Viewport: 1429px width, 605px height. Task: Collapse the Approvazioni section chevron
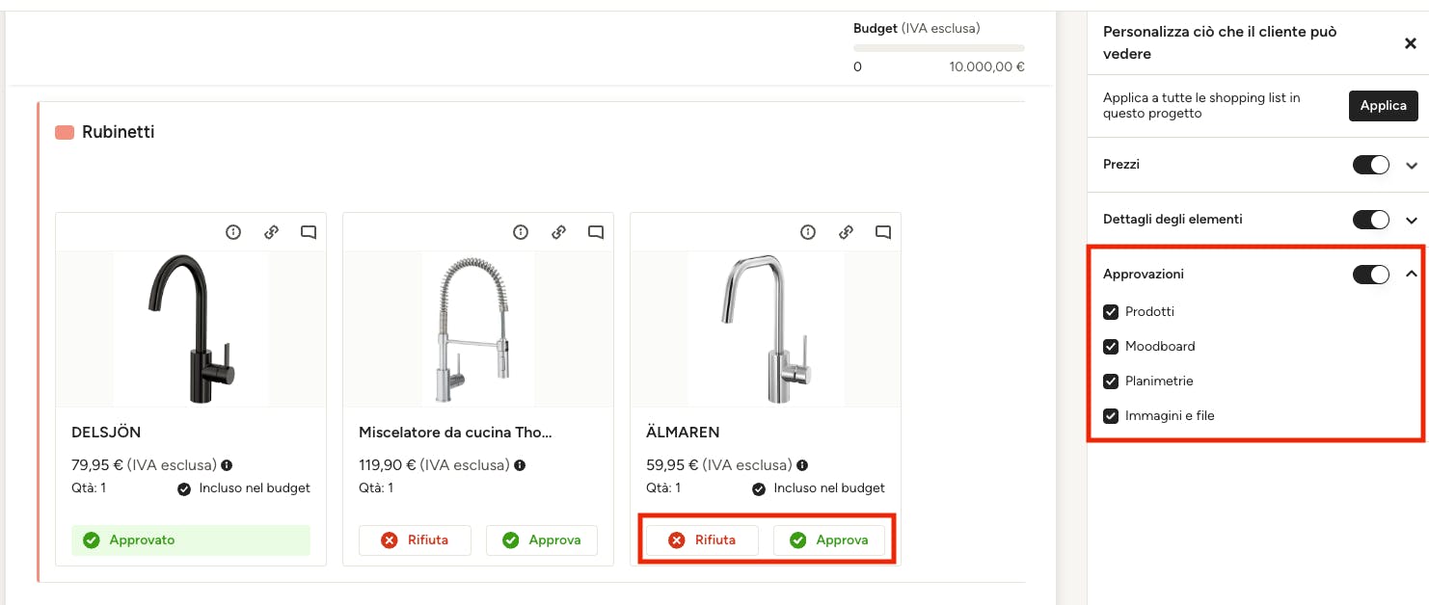pyautogui.click(x=1412, y=275)
